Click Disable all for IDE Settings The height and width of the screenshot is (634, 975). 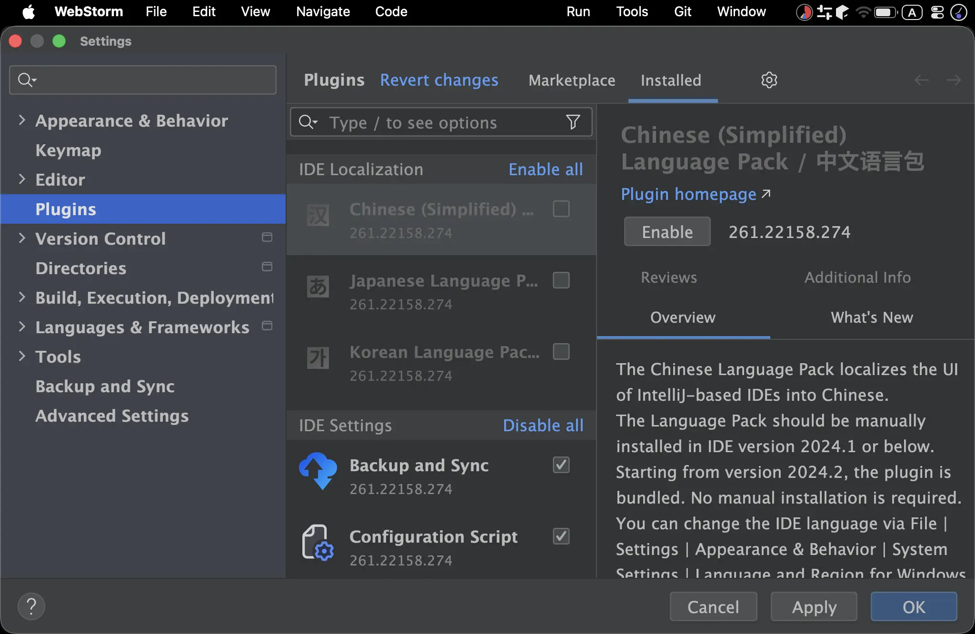click(x=543, y=426)
